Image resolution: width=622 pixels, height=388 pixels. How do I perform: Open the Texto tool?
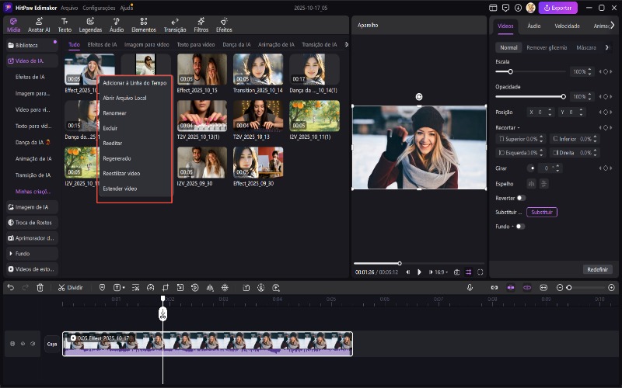[x=65, y=25]
